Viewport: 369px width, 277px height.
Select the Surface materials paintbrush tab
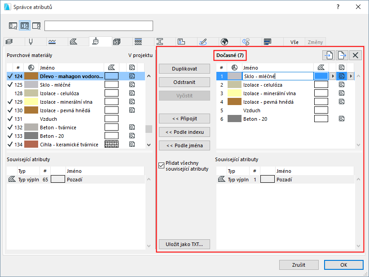[95, 41]
